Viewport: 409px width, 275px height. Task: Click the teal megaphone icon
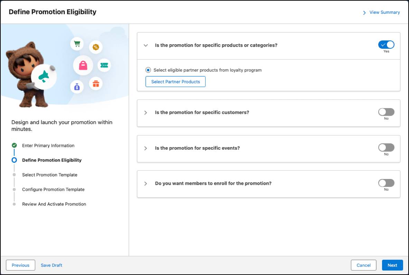(44, 76)
